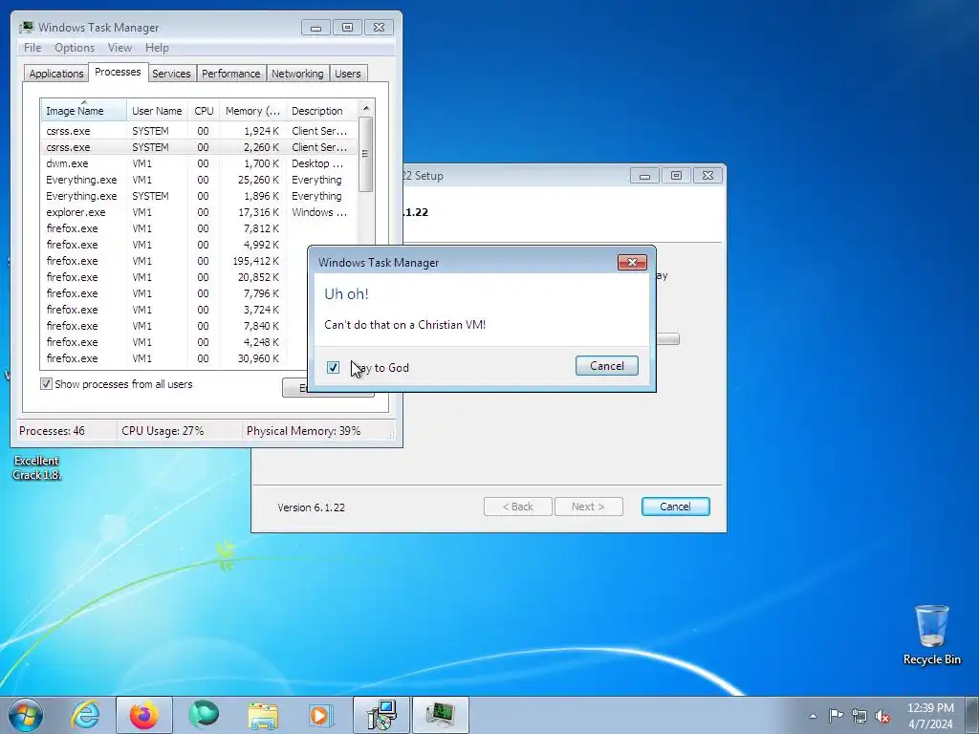
Task: Switch to Task Manager taskbar icon
Action: tap(440, 715)
